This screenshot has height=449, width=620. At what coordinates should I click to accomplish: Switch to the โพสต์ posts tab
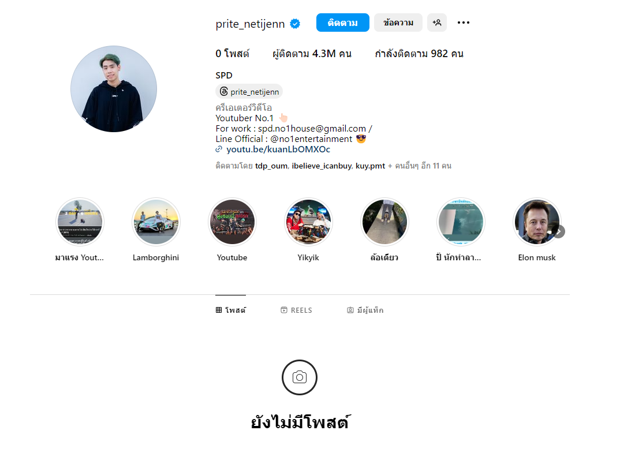(230, 310)
